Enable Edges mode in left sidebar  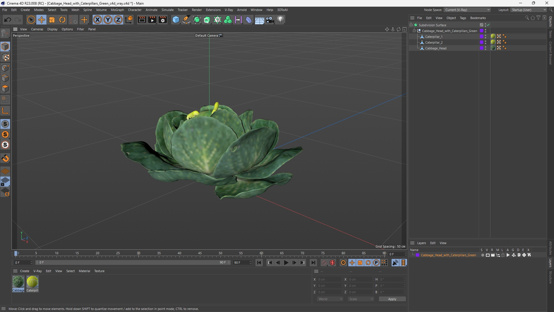click(5, 78)
